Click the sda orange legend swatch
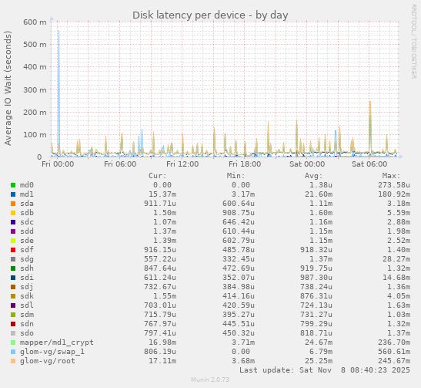 coord(13,204)
